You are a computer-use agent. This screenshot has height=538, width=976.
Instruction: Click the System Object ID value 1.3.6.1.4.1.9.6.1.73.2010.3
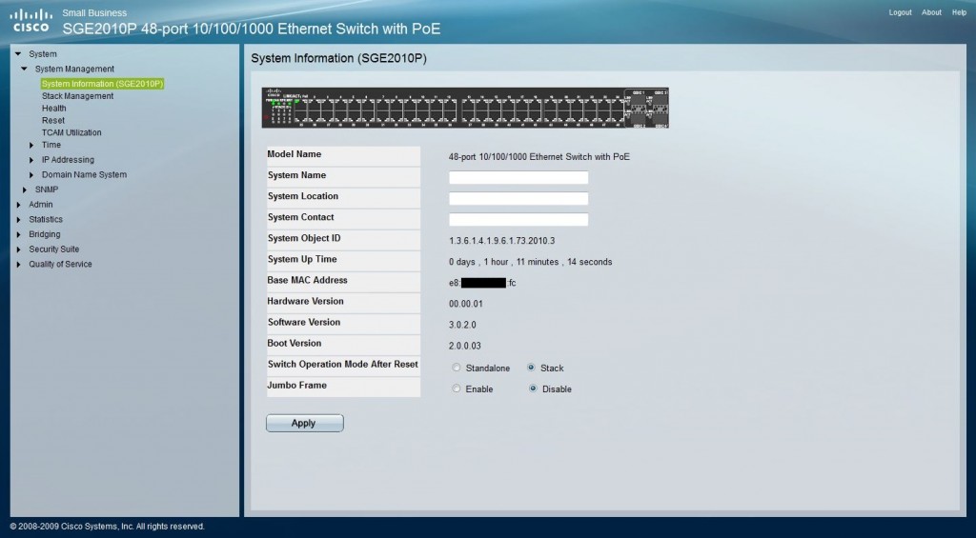pyautogui.click(x=501, y=241)
